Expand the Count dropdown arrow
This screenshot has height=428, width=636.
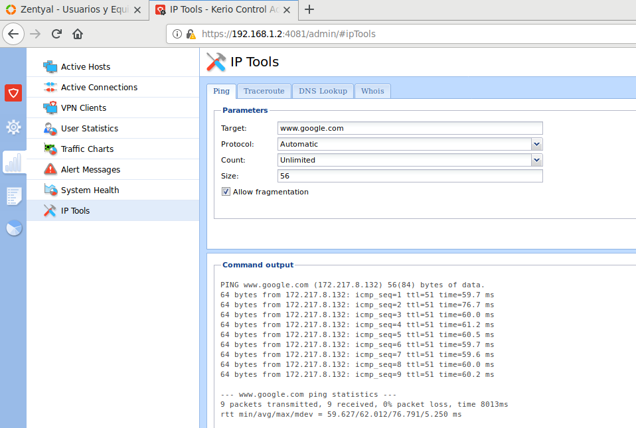[x=536, y=160]
